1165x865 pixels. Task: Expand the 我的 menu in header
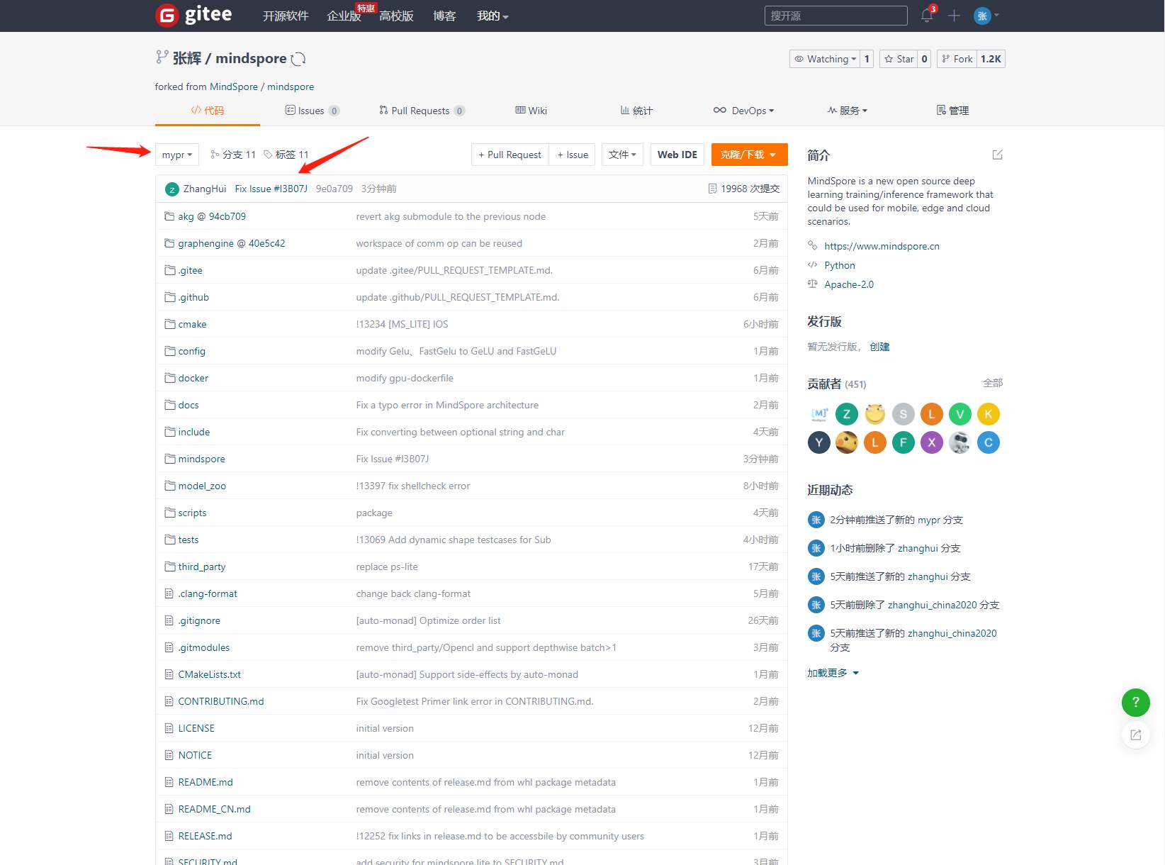493,16
